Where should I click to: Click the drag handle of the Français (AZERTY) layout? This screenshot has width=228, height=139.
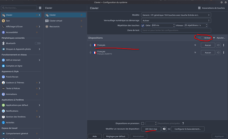tap(91, 52)
